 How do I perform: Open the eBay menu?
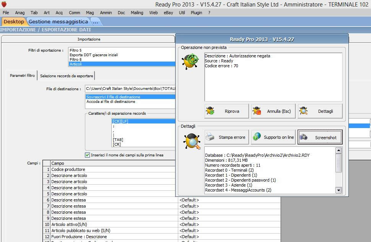point(168,13)
